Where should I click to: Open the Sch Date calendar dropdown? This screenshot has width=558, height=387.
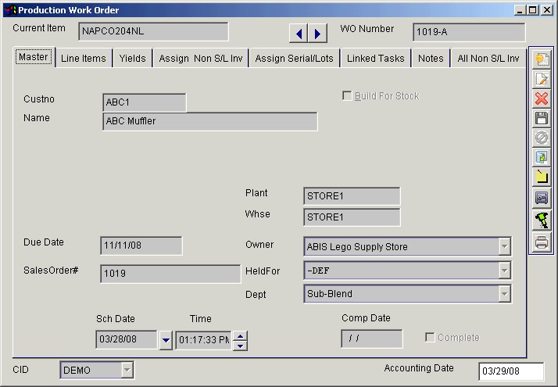pos(165,341)
